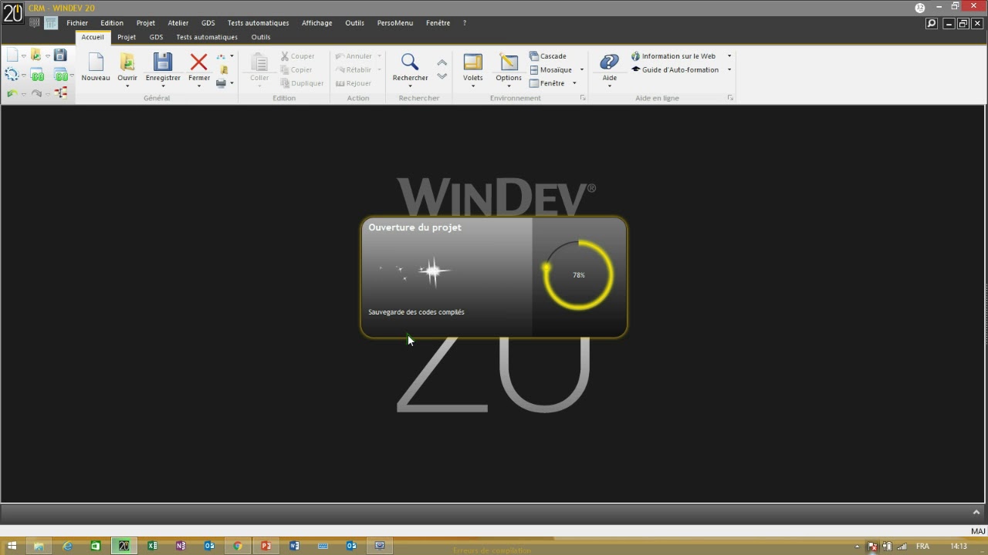The width and height of the screenshot is (988, 555).
Task: Expand the Fermer dropdown arrow
Action: 198,86
